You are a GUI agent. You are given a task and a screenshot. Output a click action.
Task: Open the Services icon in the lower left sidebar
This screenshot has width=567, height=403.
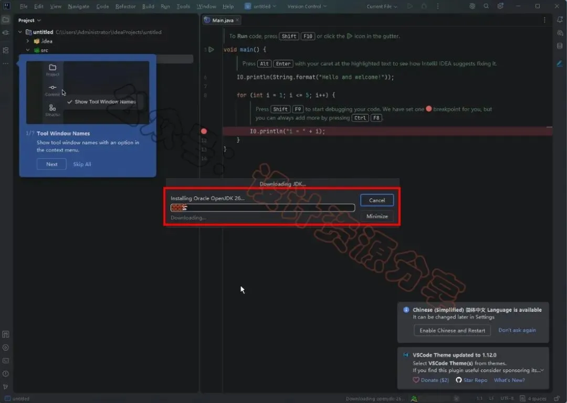point(6,347)
